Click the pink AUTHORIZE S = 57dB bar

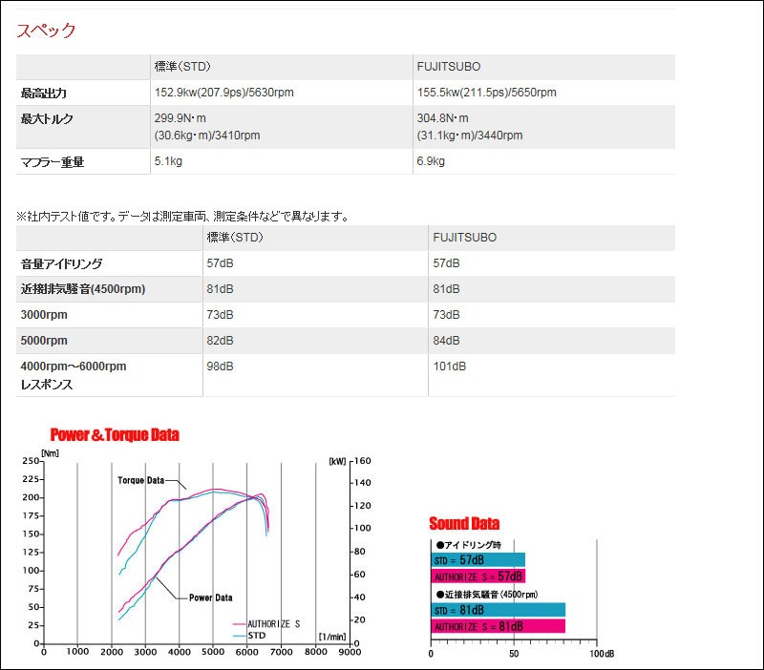coord(478,576)
